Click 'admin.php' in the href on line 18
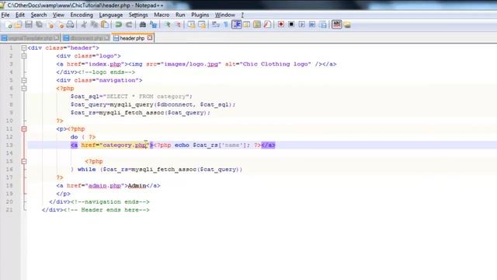 point(105,186)
